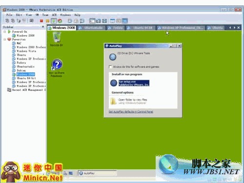Click the Recent ACE Management Servers icon

[9, 90]
